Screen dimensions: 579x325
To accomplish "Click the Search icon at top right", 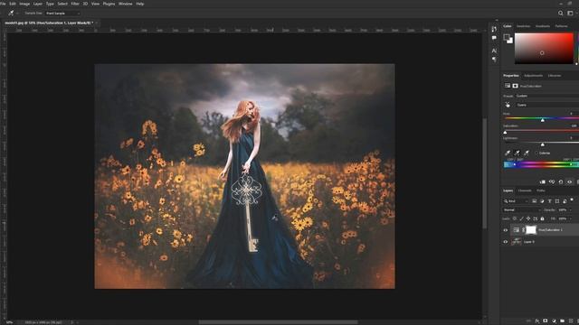I will pos(561,14).
